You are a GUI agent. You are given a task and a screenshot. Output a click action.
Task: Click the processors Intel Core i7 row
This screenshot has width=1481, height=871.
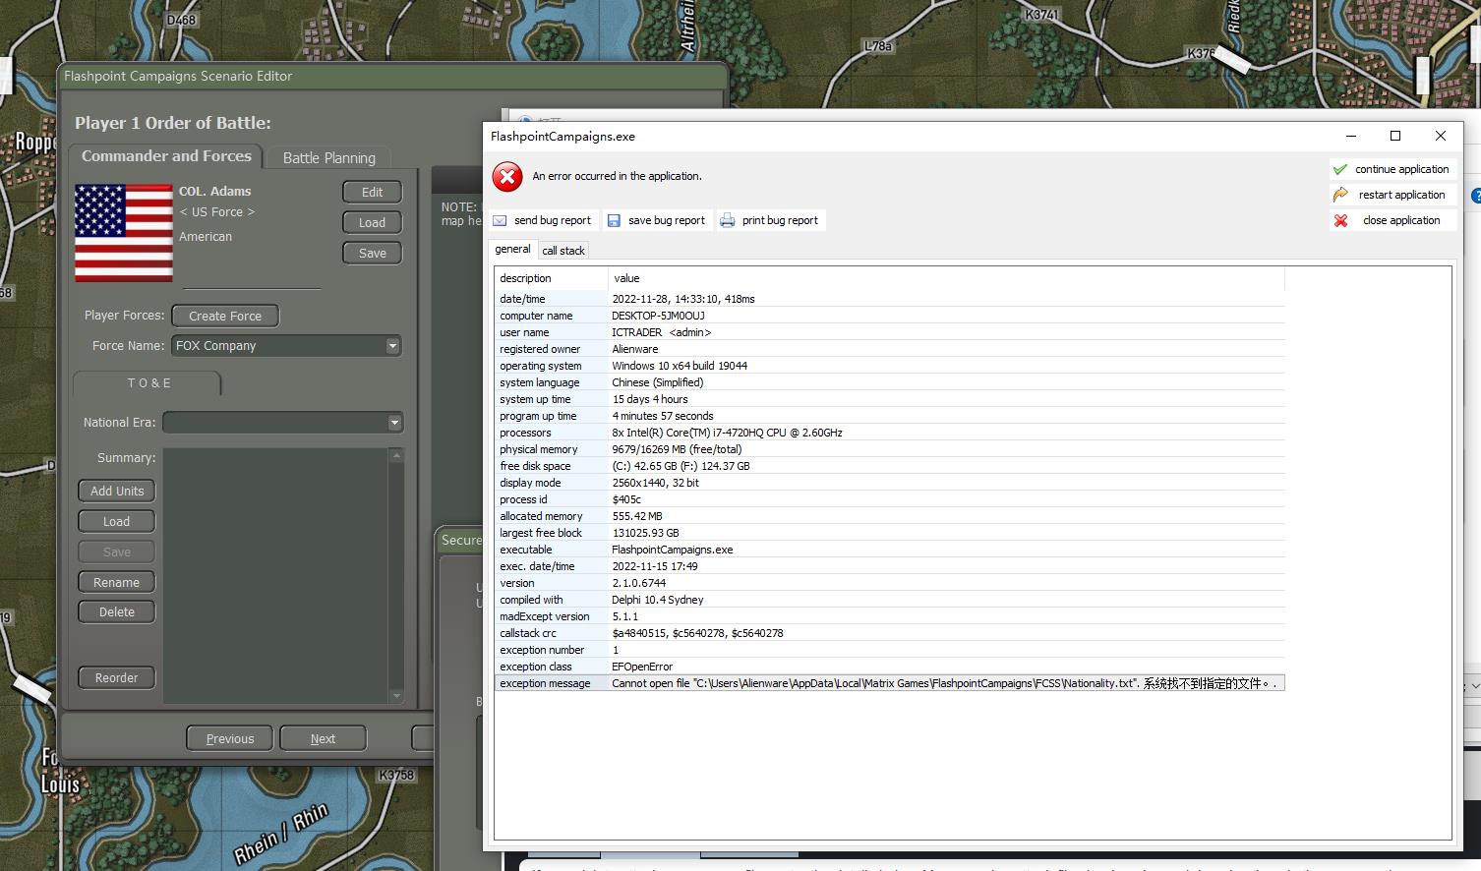point(889,433)
